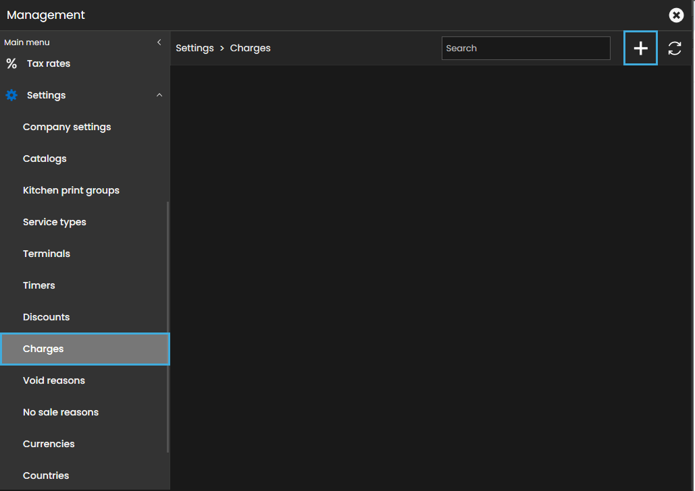695x491 pixels.
Task: Click the refresh icon in toolbar
Action: 674,49
